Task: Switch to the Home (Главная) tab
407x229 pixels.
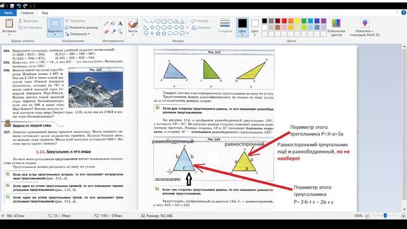Action: (27, 13)
